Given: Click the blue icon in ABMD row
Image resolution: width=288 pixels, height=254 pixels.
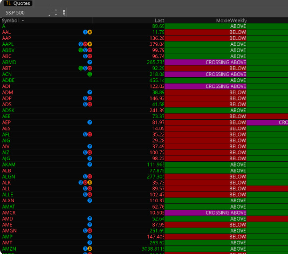Looking at the screenshot, I should click(x=90, y=62).
